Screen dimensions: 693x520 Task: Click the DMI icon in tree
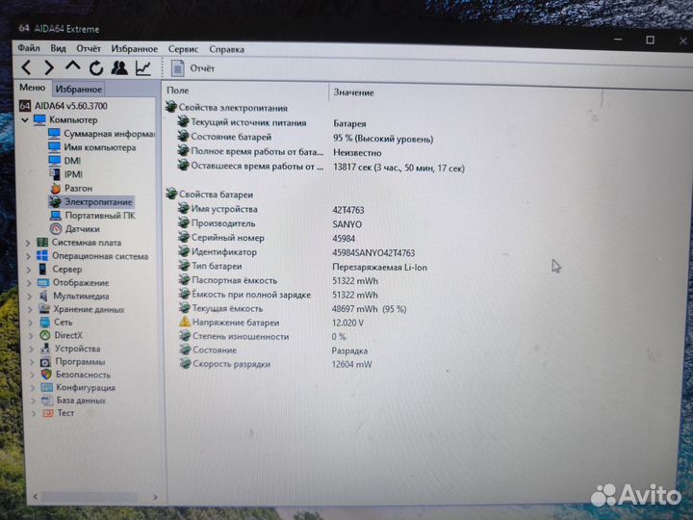(55, 160)
